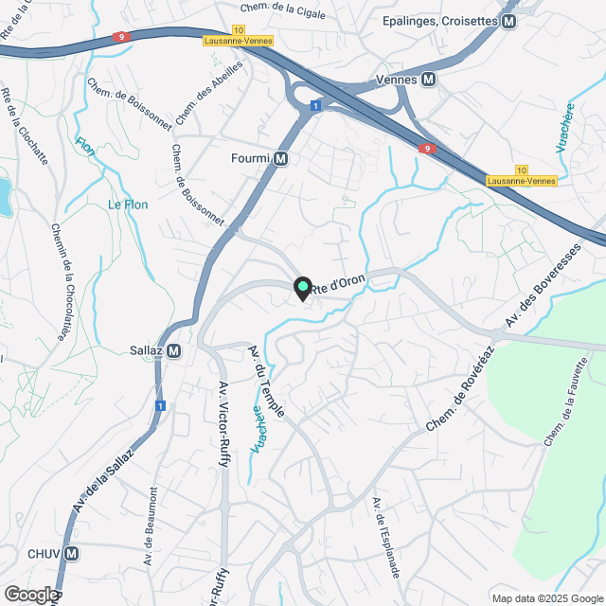The image size is (606, 606).
Task: Open the Google logo link
Action: click(x=31, y=595)
